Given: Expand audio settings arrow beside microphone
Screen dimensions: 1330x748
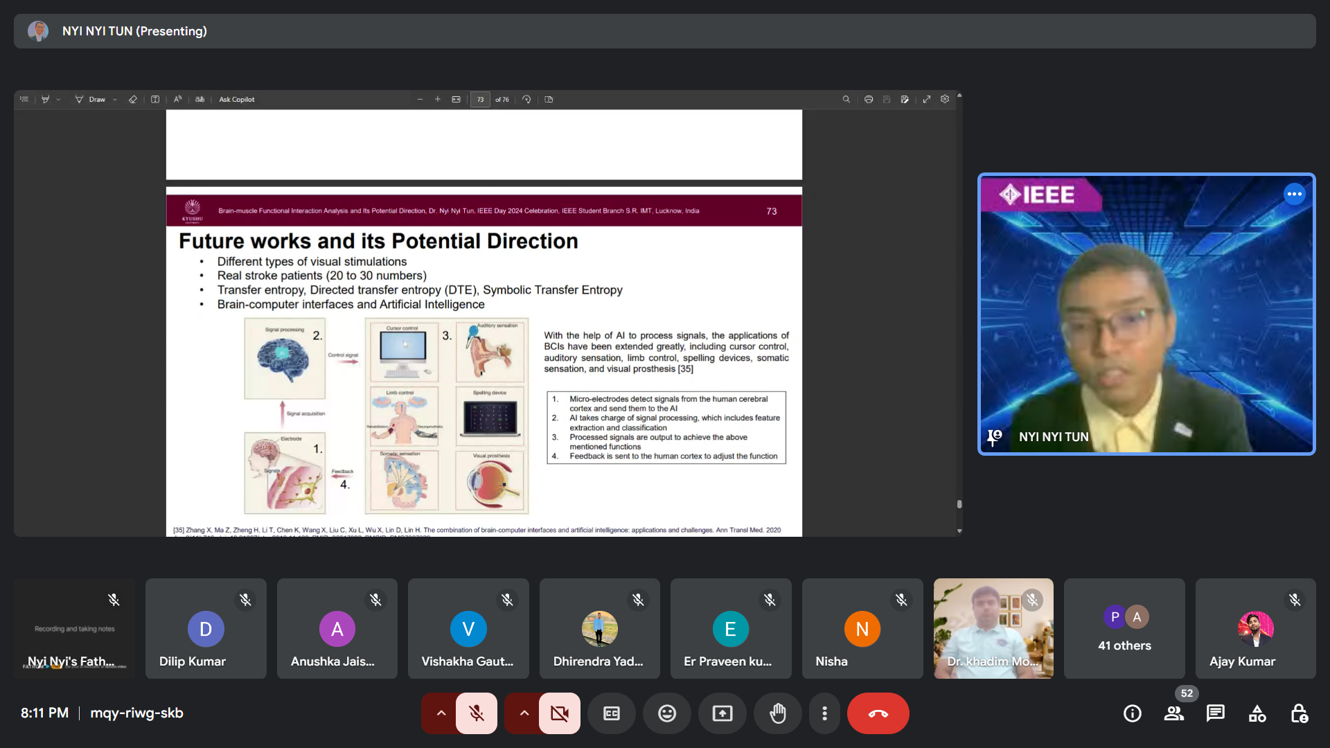Looking at the screenshot, I should pos(441,713).
